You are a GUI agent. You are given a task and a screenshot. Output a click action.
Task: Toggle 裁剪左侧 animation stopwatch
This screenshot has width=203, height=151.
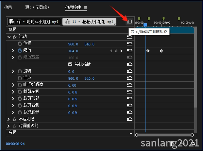click(20, 92)
